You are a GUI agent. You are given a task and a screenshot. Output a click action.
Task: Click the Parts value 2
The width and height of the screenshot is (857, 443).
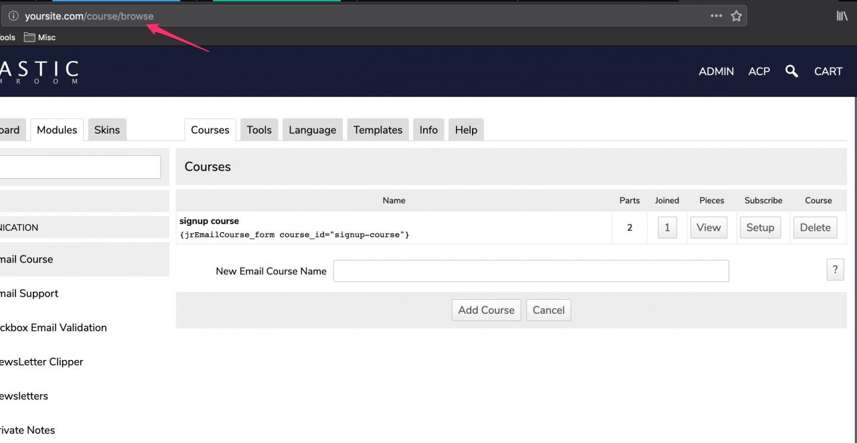pyautogui.click(x=629, y=228)
